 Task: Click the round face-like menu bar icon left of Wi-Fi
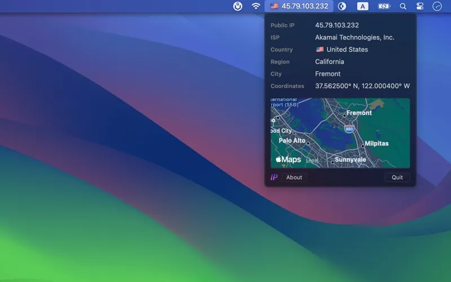pyautogui.click(x=237, y=6)
